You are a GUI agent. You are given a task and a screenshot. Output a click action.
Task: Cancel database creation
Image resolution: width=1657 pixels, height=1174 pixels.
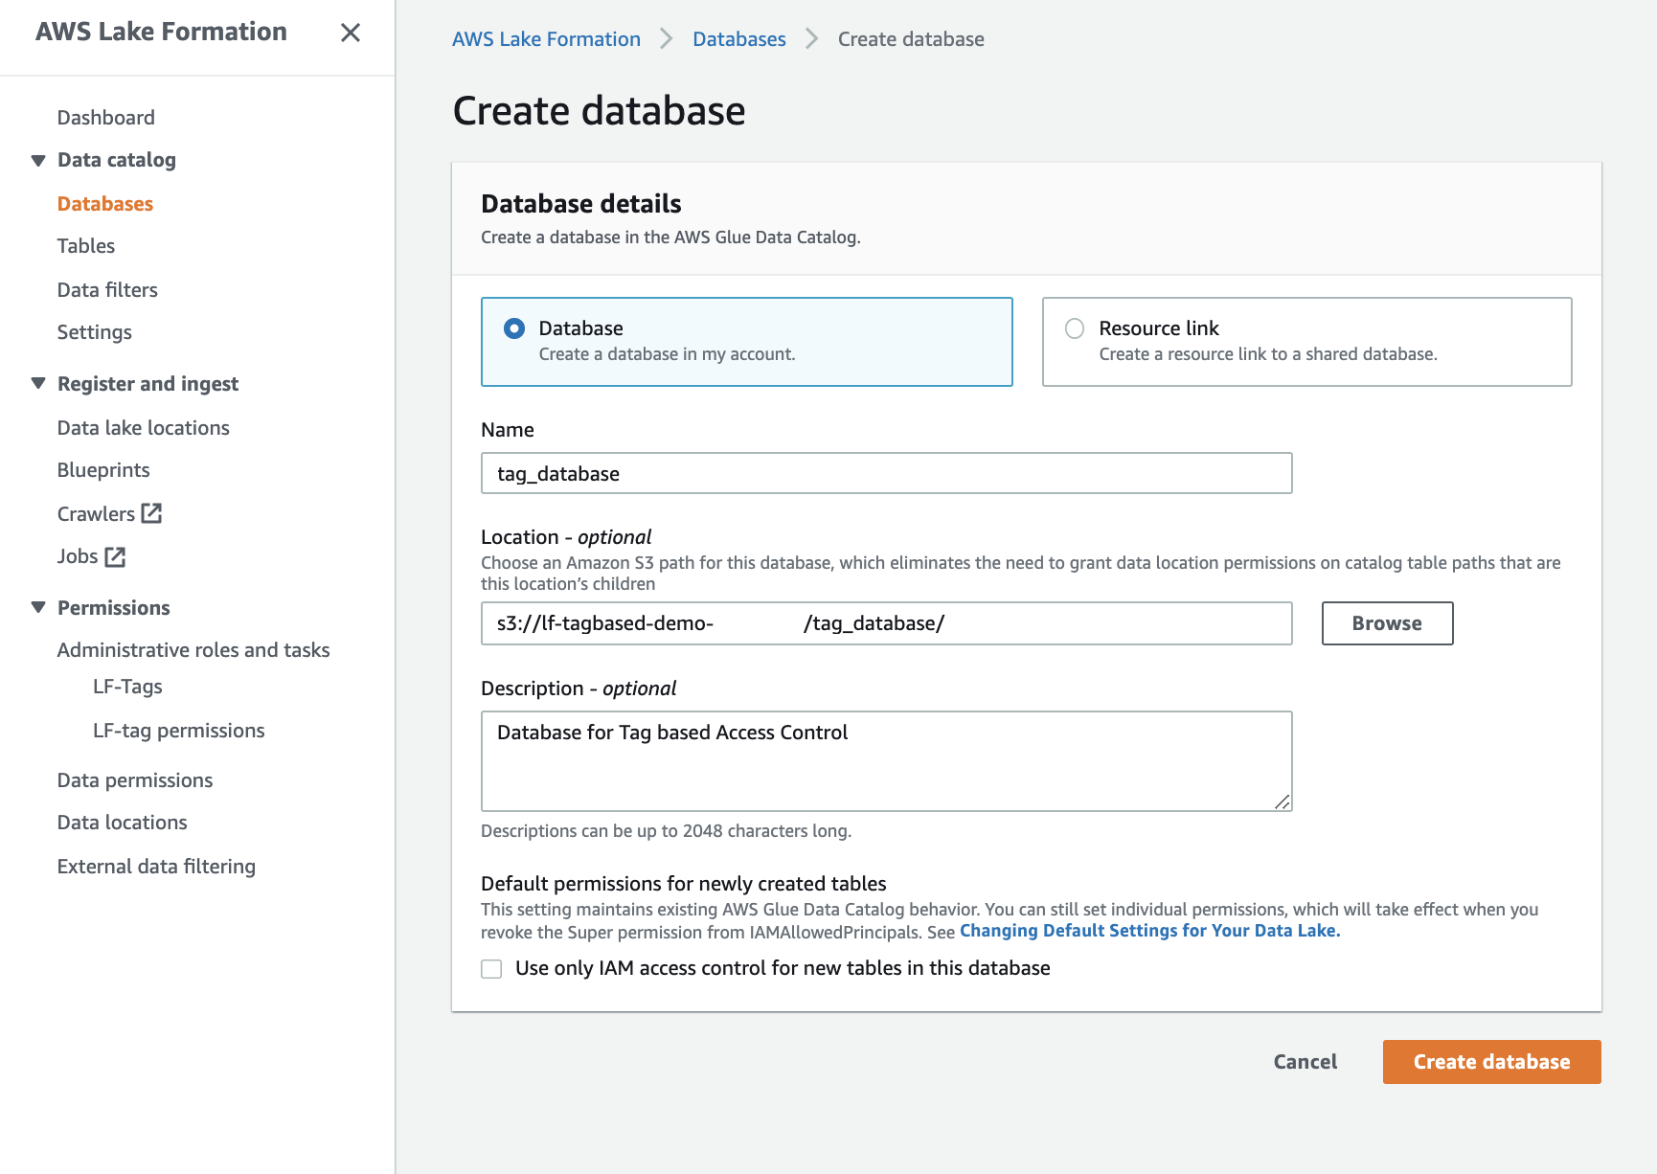(1305, 1062)
